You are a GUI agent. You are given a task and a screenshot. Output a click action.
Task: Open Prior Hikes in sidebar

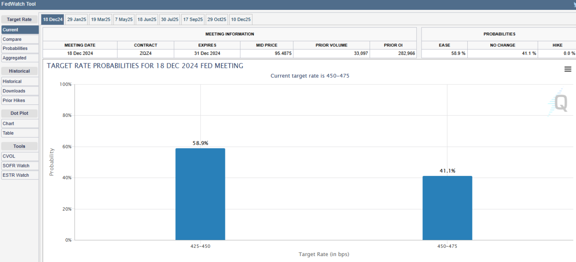pyautogui.click(x=20, y=100)
